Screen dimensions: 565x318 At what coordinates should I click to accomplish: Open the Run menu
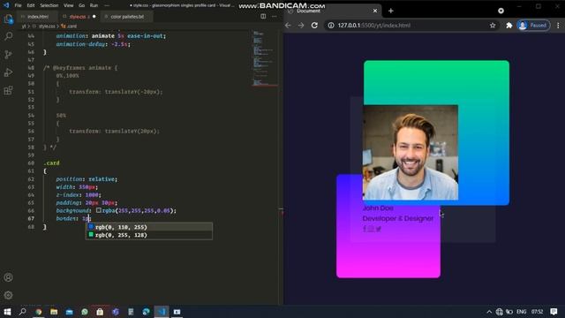pyautogui.click(x=94, y=5)
